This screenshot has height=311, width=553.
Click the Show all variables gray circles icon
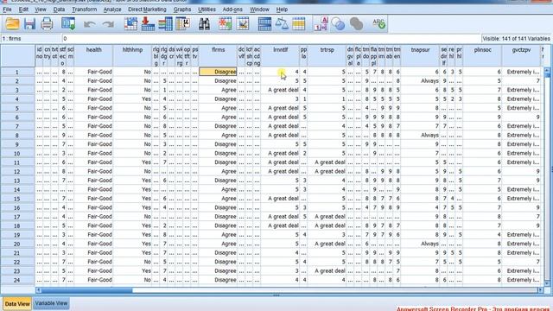357,24
